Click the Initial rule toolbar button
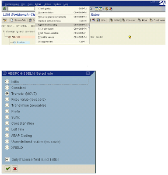 tap(115, 20)
